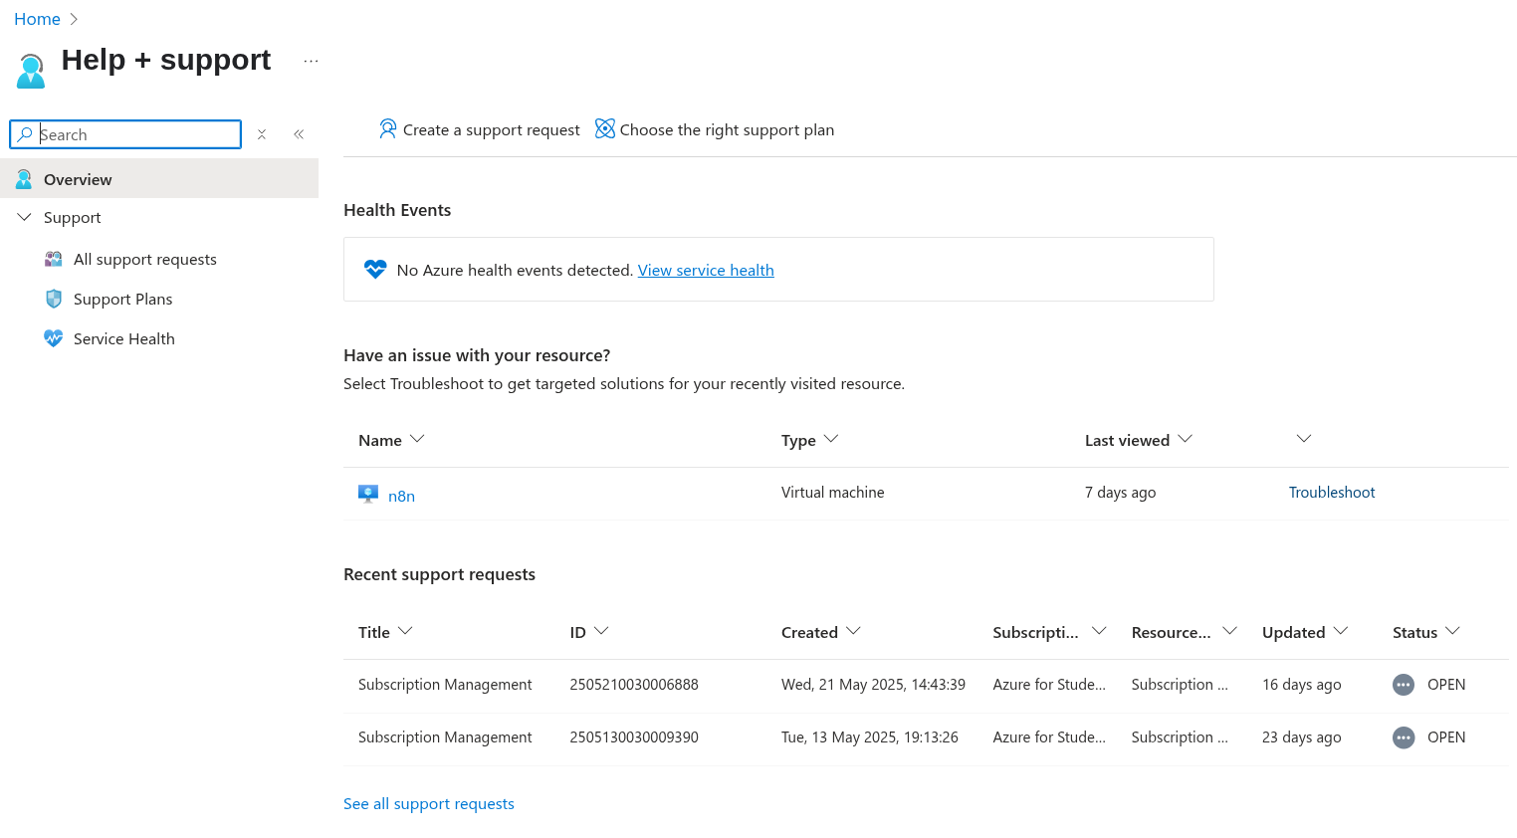1517x838 pixels.
Task: Go to Home breadcrumb
Action: tap(37, 19)
